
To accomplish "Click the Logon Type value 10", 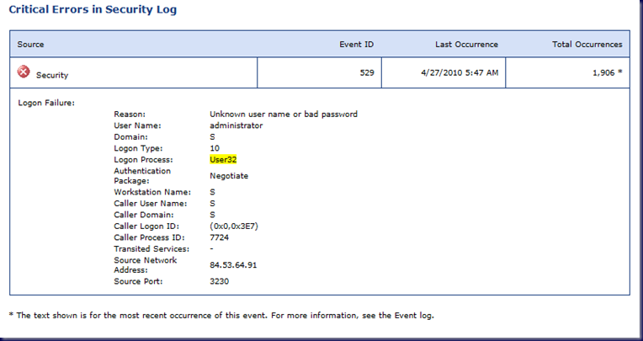I will click(x=215, y=148).
